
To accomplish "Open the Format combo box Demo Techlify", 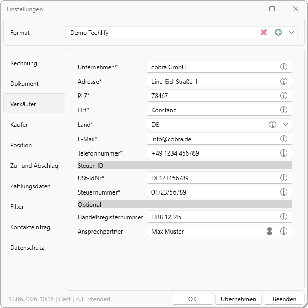I will pyautogui.click(x=182, y=32).
